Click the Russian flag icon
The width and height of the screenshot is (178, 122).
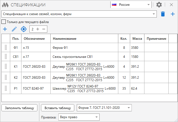click(114, 5)
